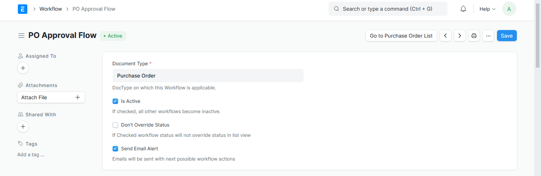Enable Don't Override Status checkbox
Image resolution: width=541 pixels, height=176 pixels.
click(x=115, y=125)
